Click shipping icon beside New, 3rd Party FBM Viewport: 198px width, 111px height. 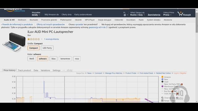click(x=182, y=84)
